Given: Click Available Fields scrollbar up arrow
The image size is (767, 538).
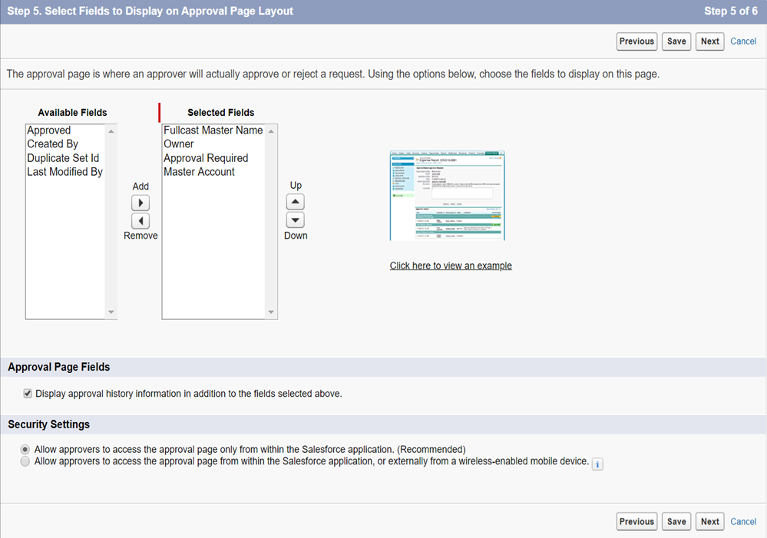Looking at the screenshot, I should coord(111,131).
